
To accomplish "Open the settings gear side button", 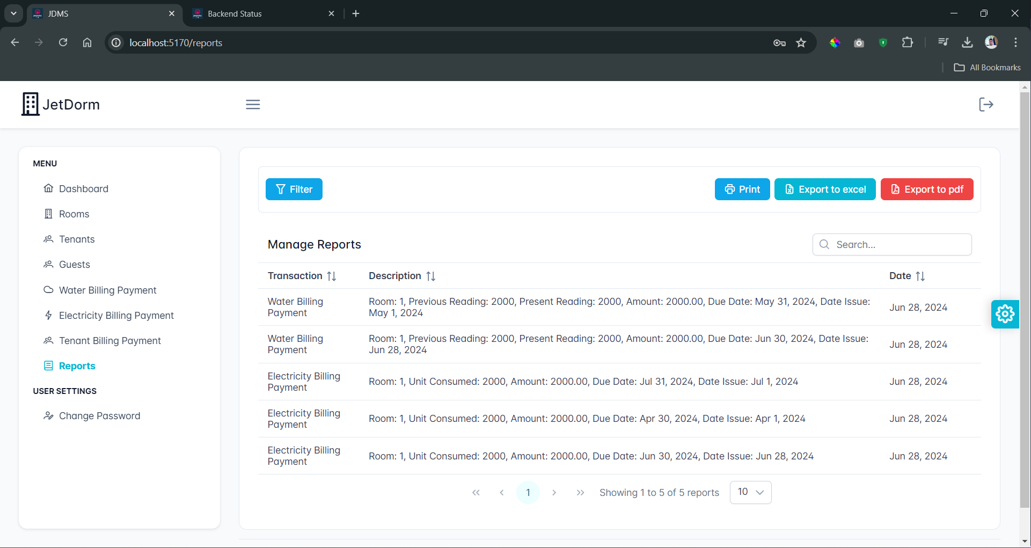I will (1005, 314).
